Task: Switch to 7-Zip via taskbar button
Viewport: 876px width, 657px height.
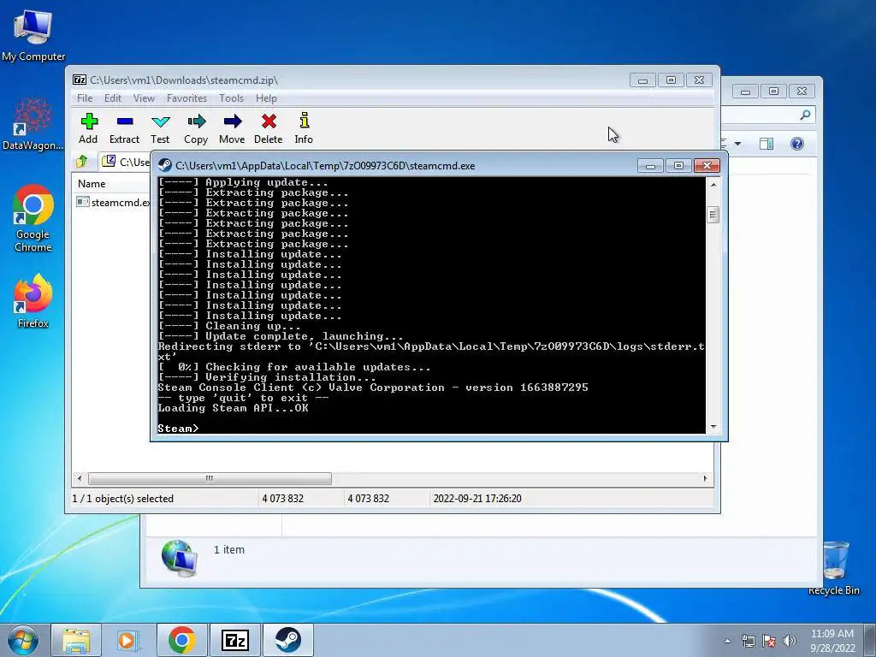Action: [234, 640]
